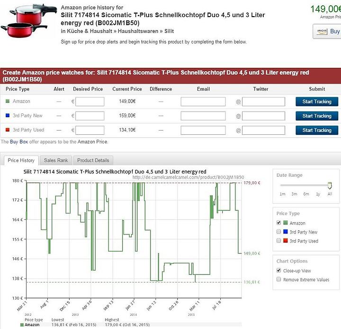Set date range to 1m
Image resolution: width=341 pixels, height=329 pixels.
282,194
